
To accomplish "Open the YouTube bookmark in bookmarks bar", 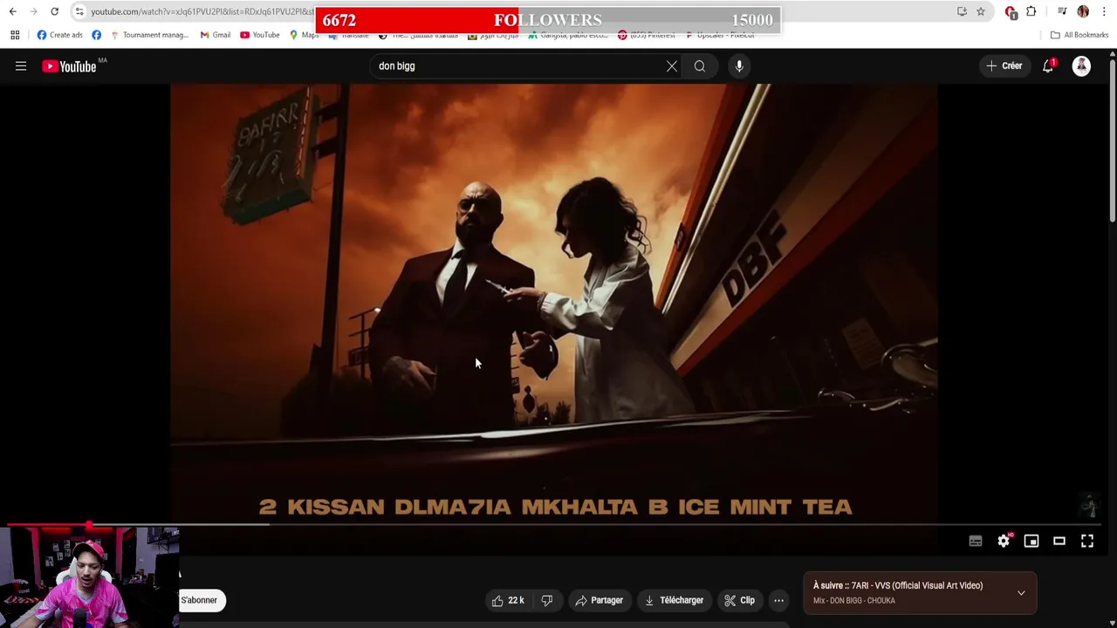I will 259,35.
